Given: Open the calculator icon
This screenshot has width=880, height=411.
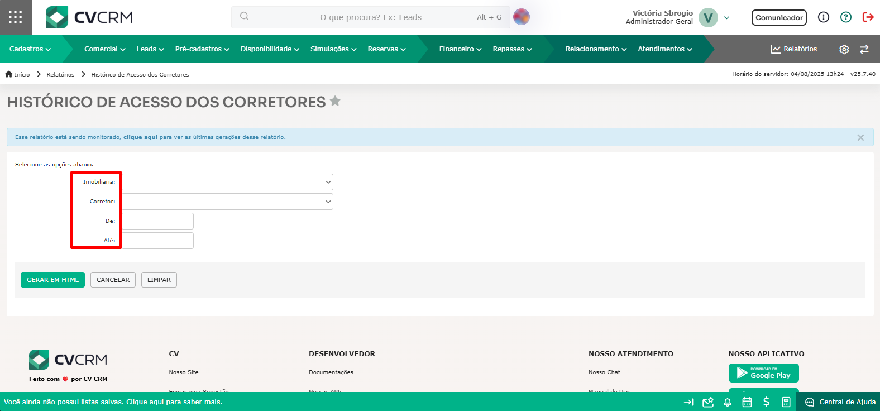Looking at the screenshot, I should click(x=786, y=402).
